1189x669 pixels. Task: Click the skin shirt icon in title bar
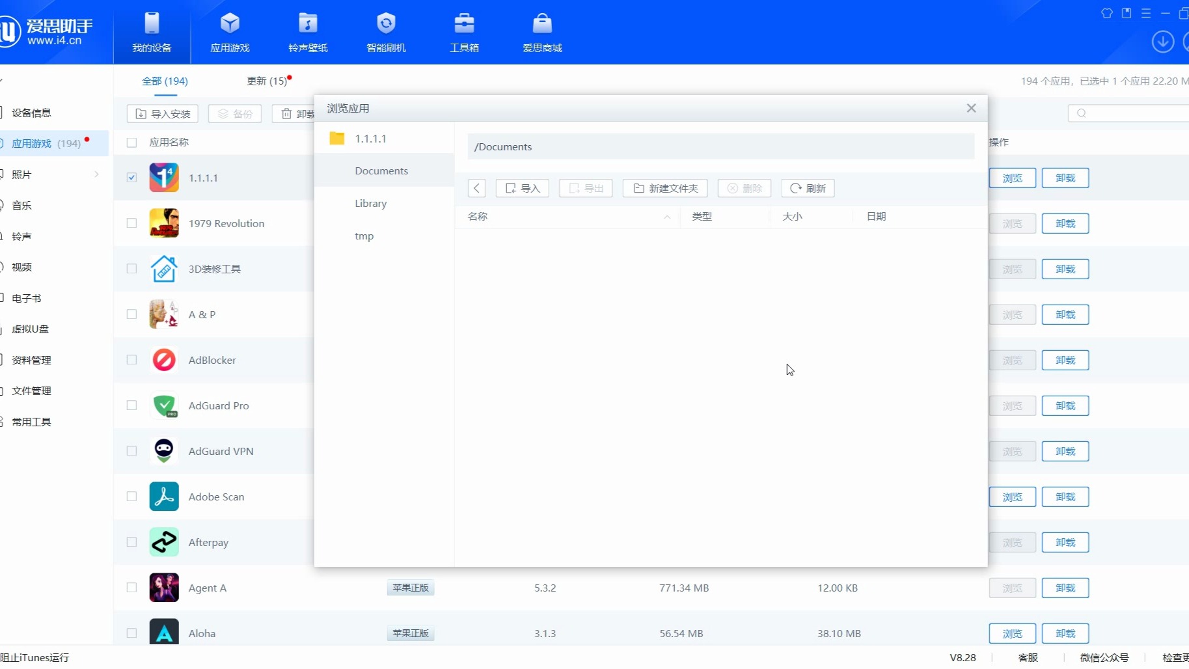click(1106, 13)
